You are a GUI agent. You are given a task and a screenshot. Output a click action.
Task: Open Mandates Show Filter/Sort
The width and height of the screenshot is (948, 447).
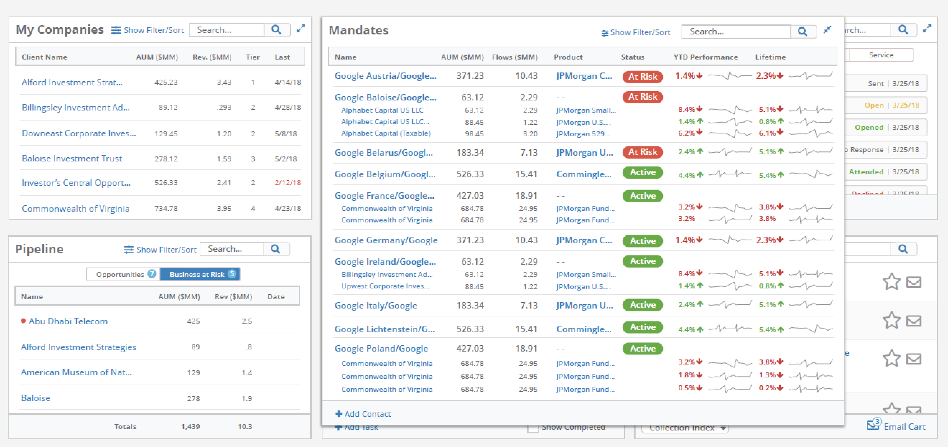[636, 32]
